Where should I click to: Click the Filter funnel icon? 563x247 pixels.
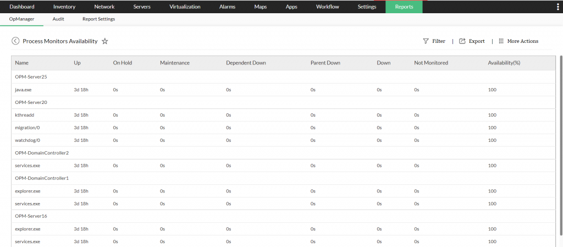tap(426, 41)
